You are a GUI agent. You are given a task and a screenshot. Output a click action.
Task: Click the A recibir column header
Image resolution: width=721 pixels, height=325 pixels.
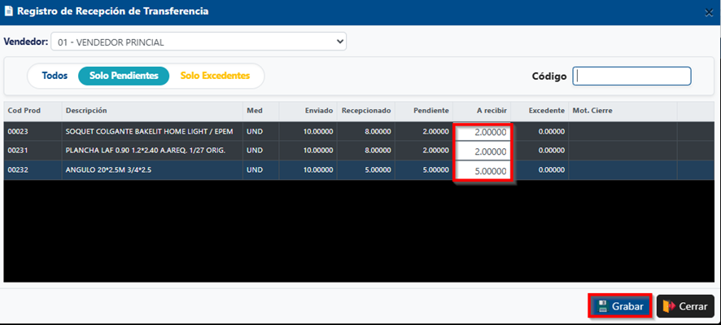[482, 111]
